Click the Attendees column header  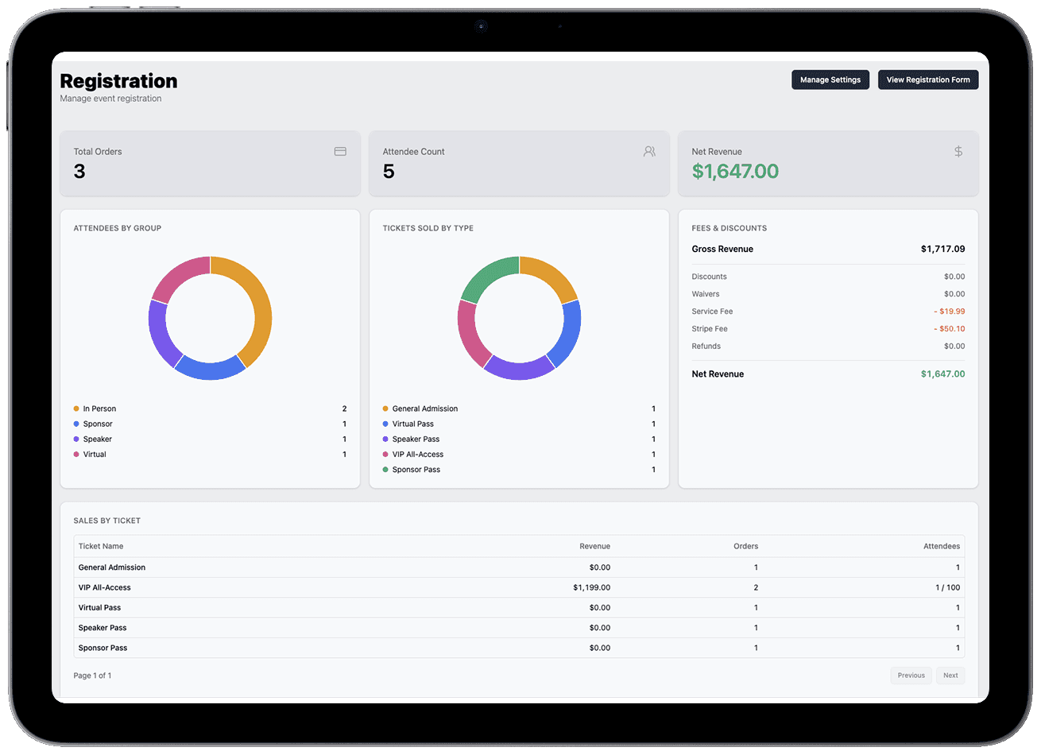pyautogui.click(x=942, y=546)
